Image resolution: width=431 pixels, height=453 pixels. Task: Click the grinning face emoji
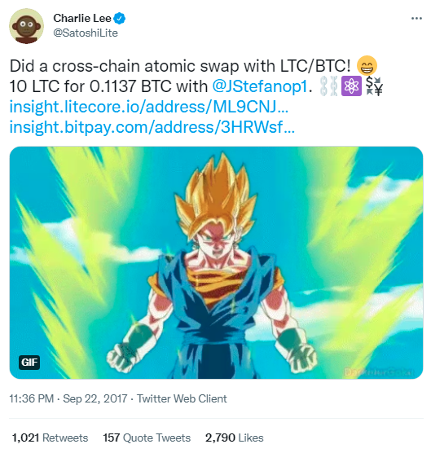tap(367, 65)
